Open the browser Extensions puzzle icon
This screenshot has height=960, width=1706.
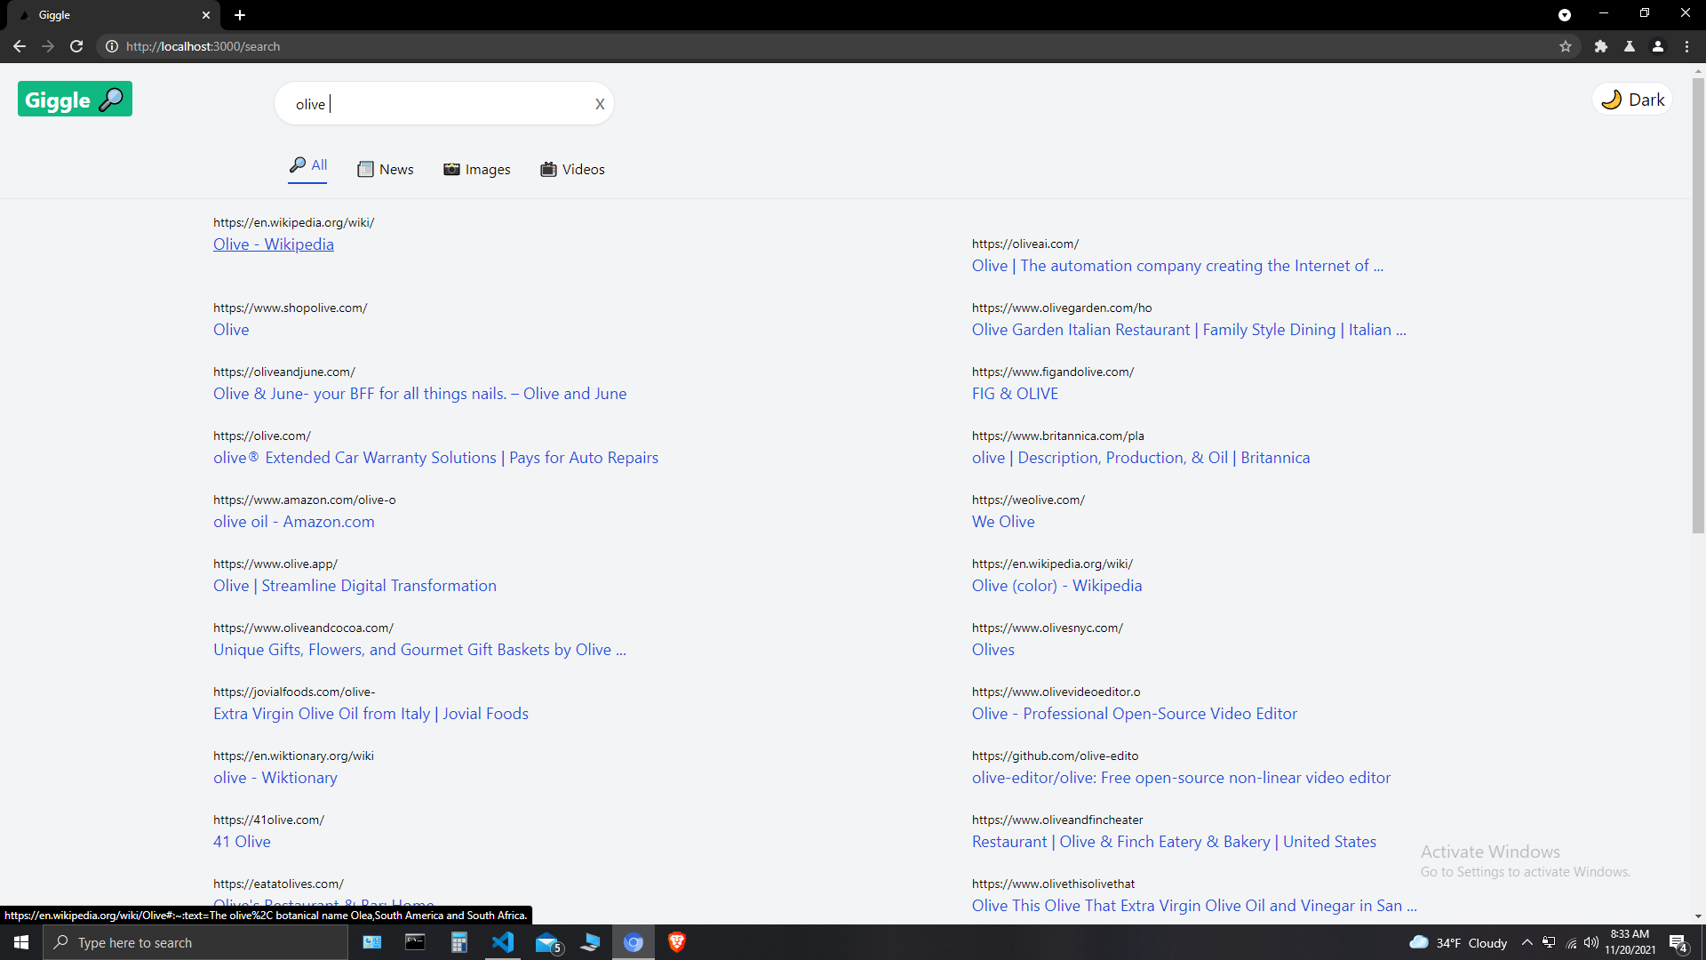click(1601, 46)
